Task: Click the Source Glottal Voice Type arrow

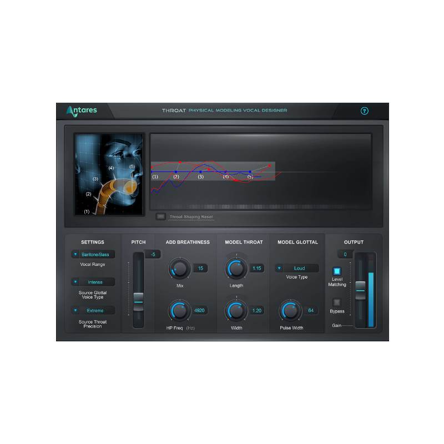Action: [x=75, y=282]
